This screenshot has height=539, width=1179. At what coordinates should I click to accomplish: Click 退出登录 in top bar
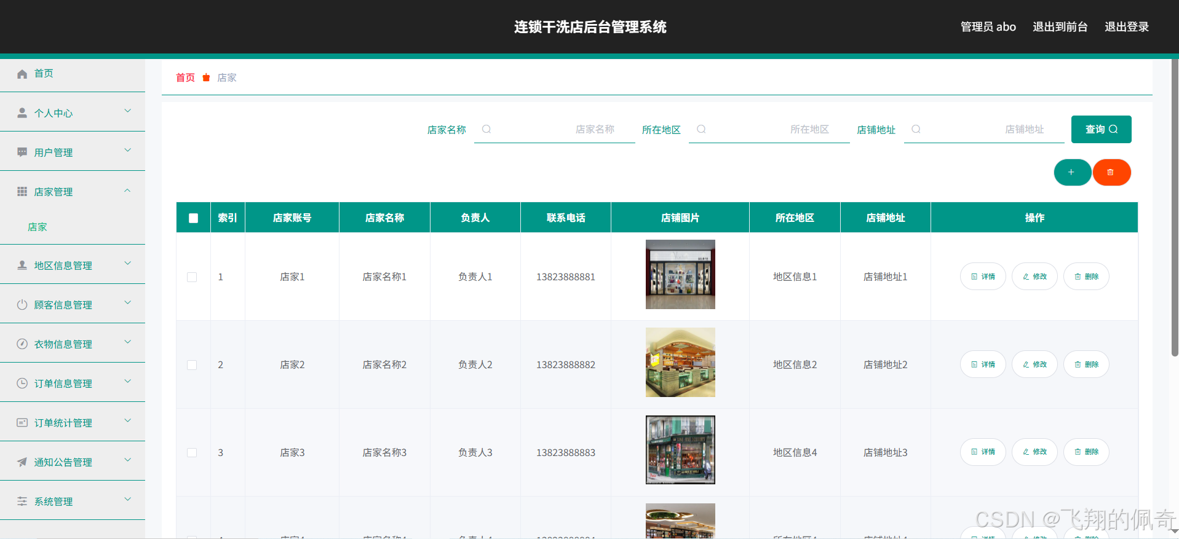[x=1127, y=27]
